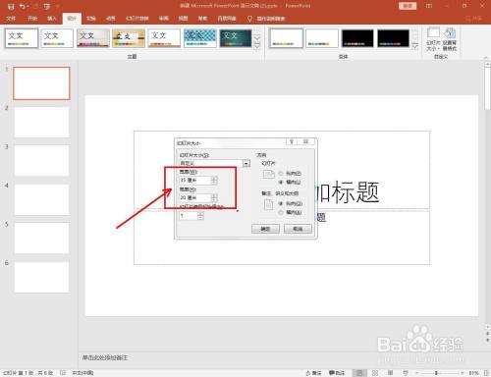The height and width of the screenshot is (377, 491).
Task: Select notes/handouts landscape (横向) radio
Action: point(281,212)
